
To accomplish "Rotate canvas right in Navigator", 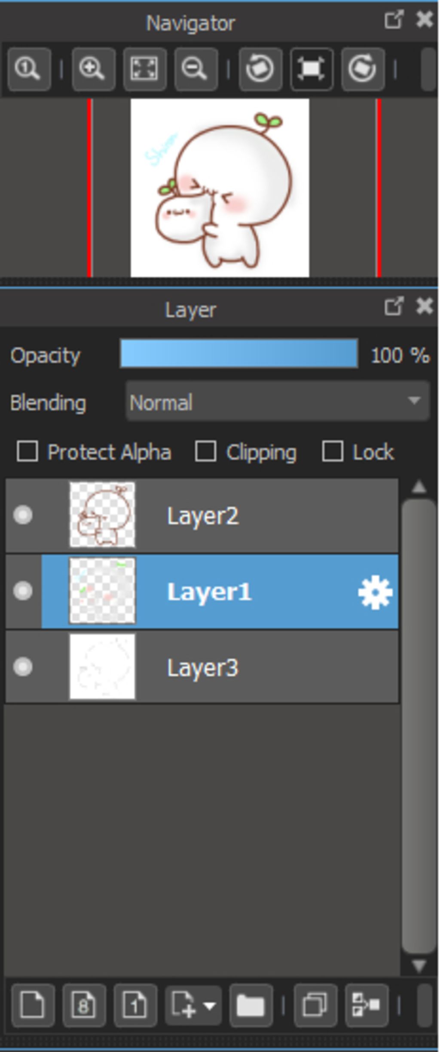I will (x=363, y=69).
